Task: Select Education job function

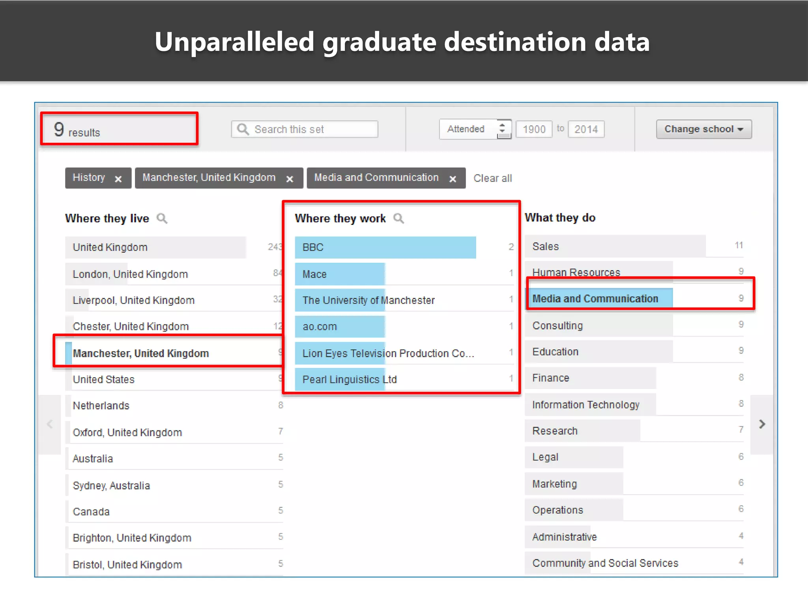Action: pos(634,352)
